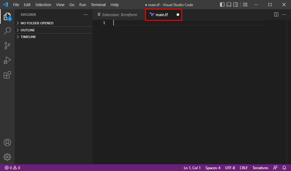Open Run and Debug view icon
Viewport: 291px width, 171px height.
pyautogui.click(x=7, y=60)
